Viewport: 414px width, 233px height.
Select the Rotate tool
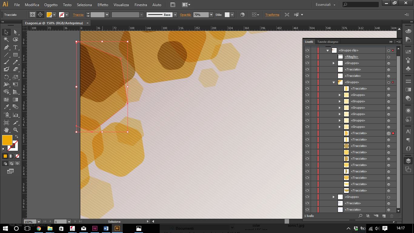[6, 77]
